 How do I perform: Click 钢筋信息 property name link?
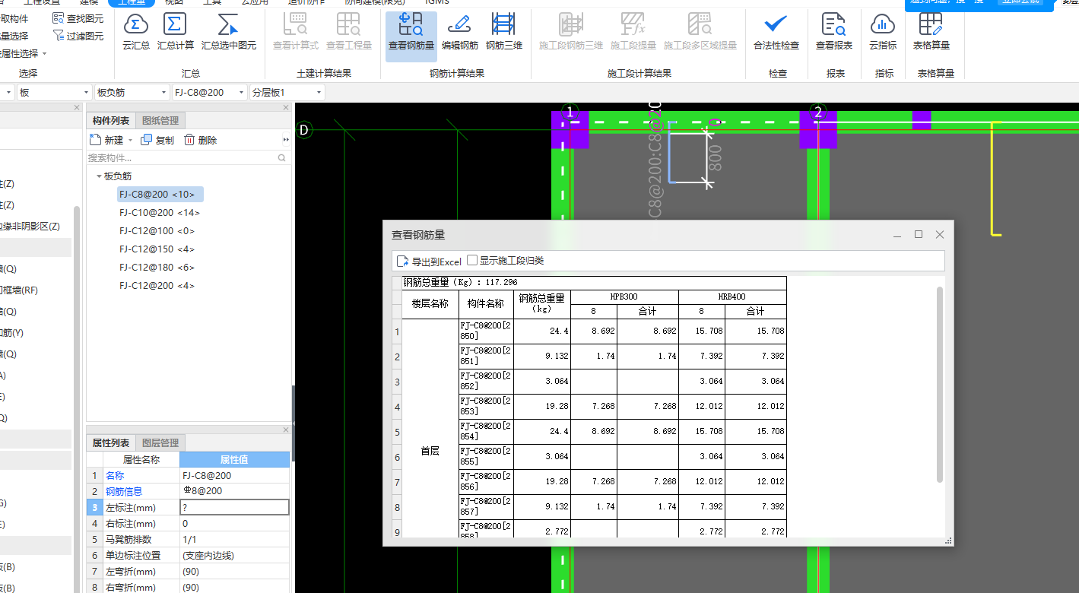click(124, 491)
